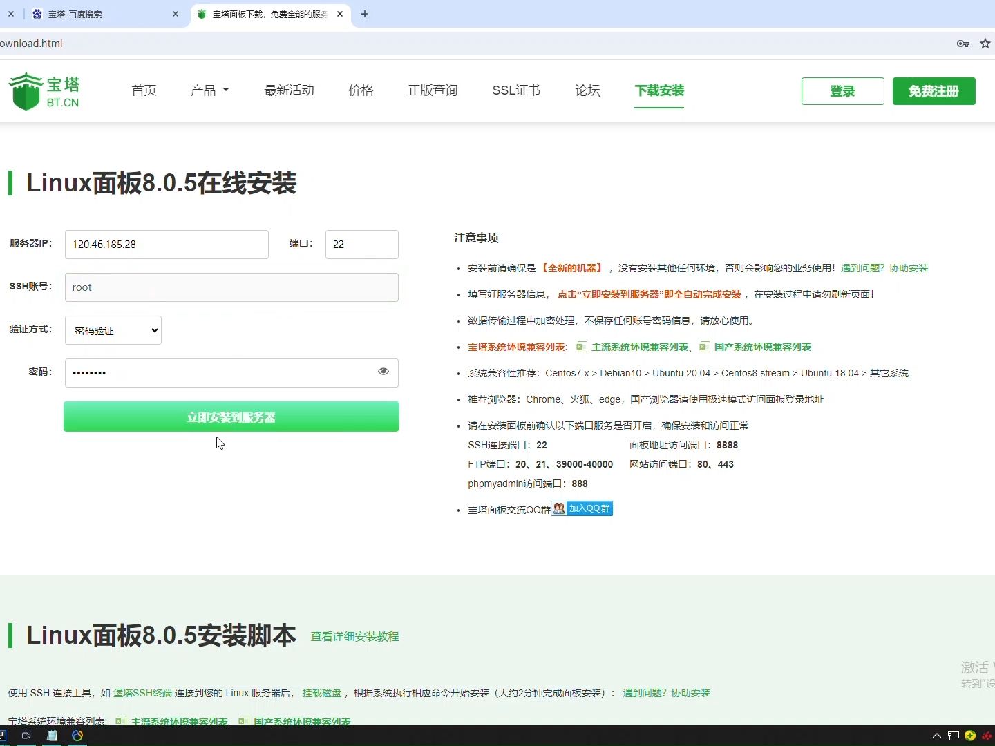The image size is (995, 746).
Task: Click the green circular tray icon
Action: [970, 736]
